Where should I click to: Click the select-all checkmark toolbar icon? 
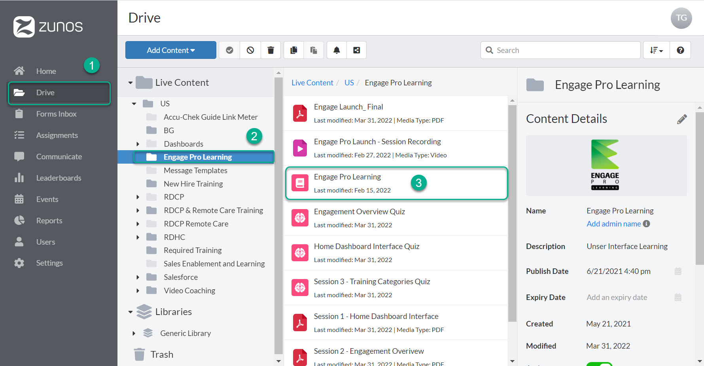coord(229,50)
